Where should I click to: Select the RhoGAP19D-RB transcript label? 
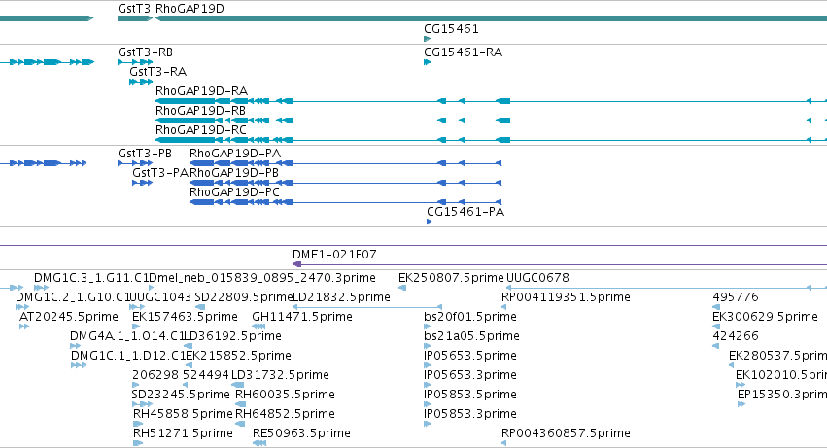tap(200, 111)
